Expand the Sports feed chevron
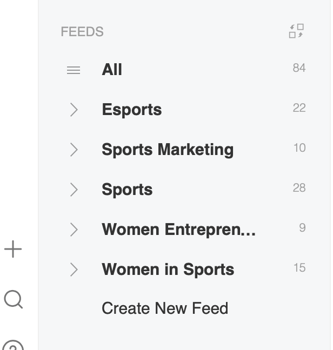 click(74, 190)
